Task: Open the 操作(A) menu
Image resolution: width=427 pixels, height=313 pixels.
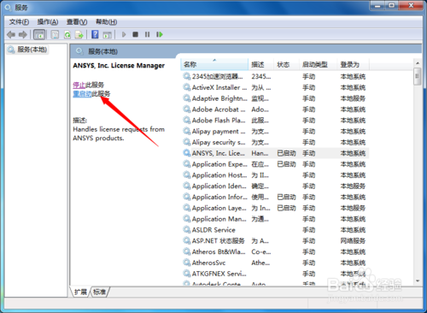Action: (x=48, y=22)
